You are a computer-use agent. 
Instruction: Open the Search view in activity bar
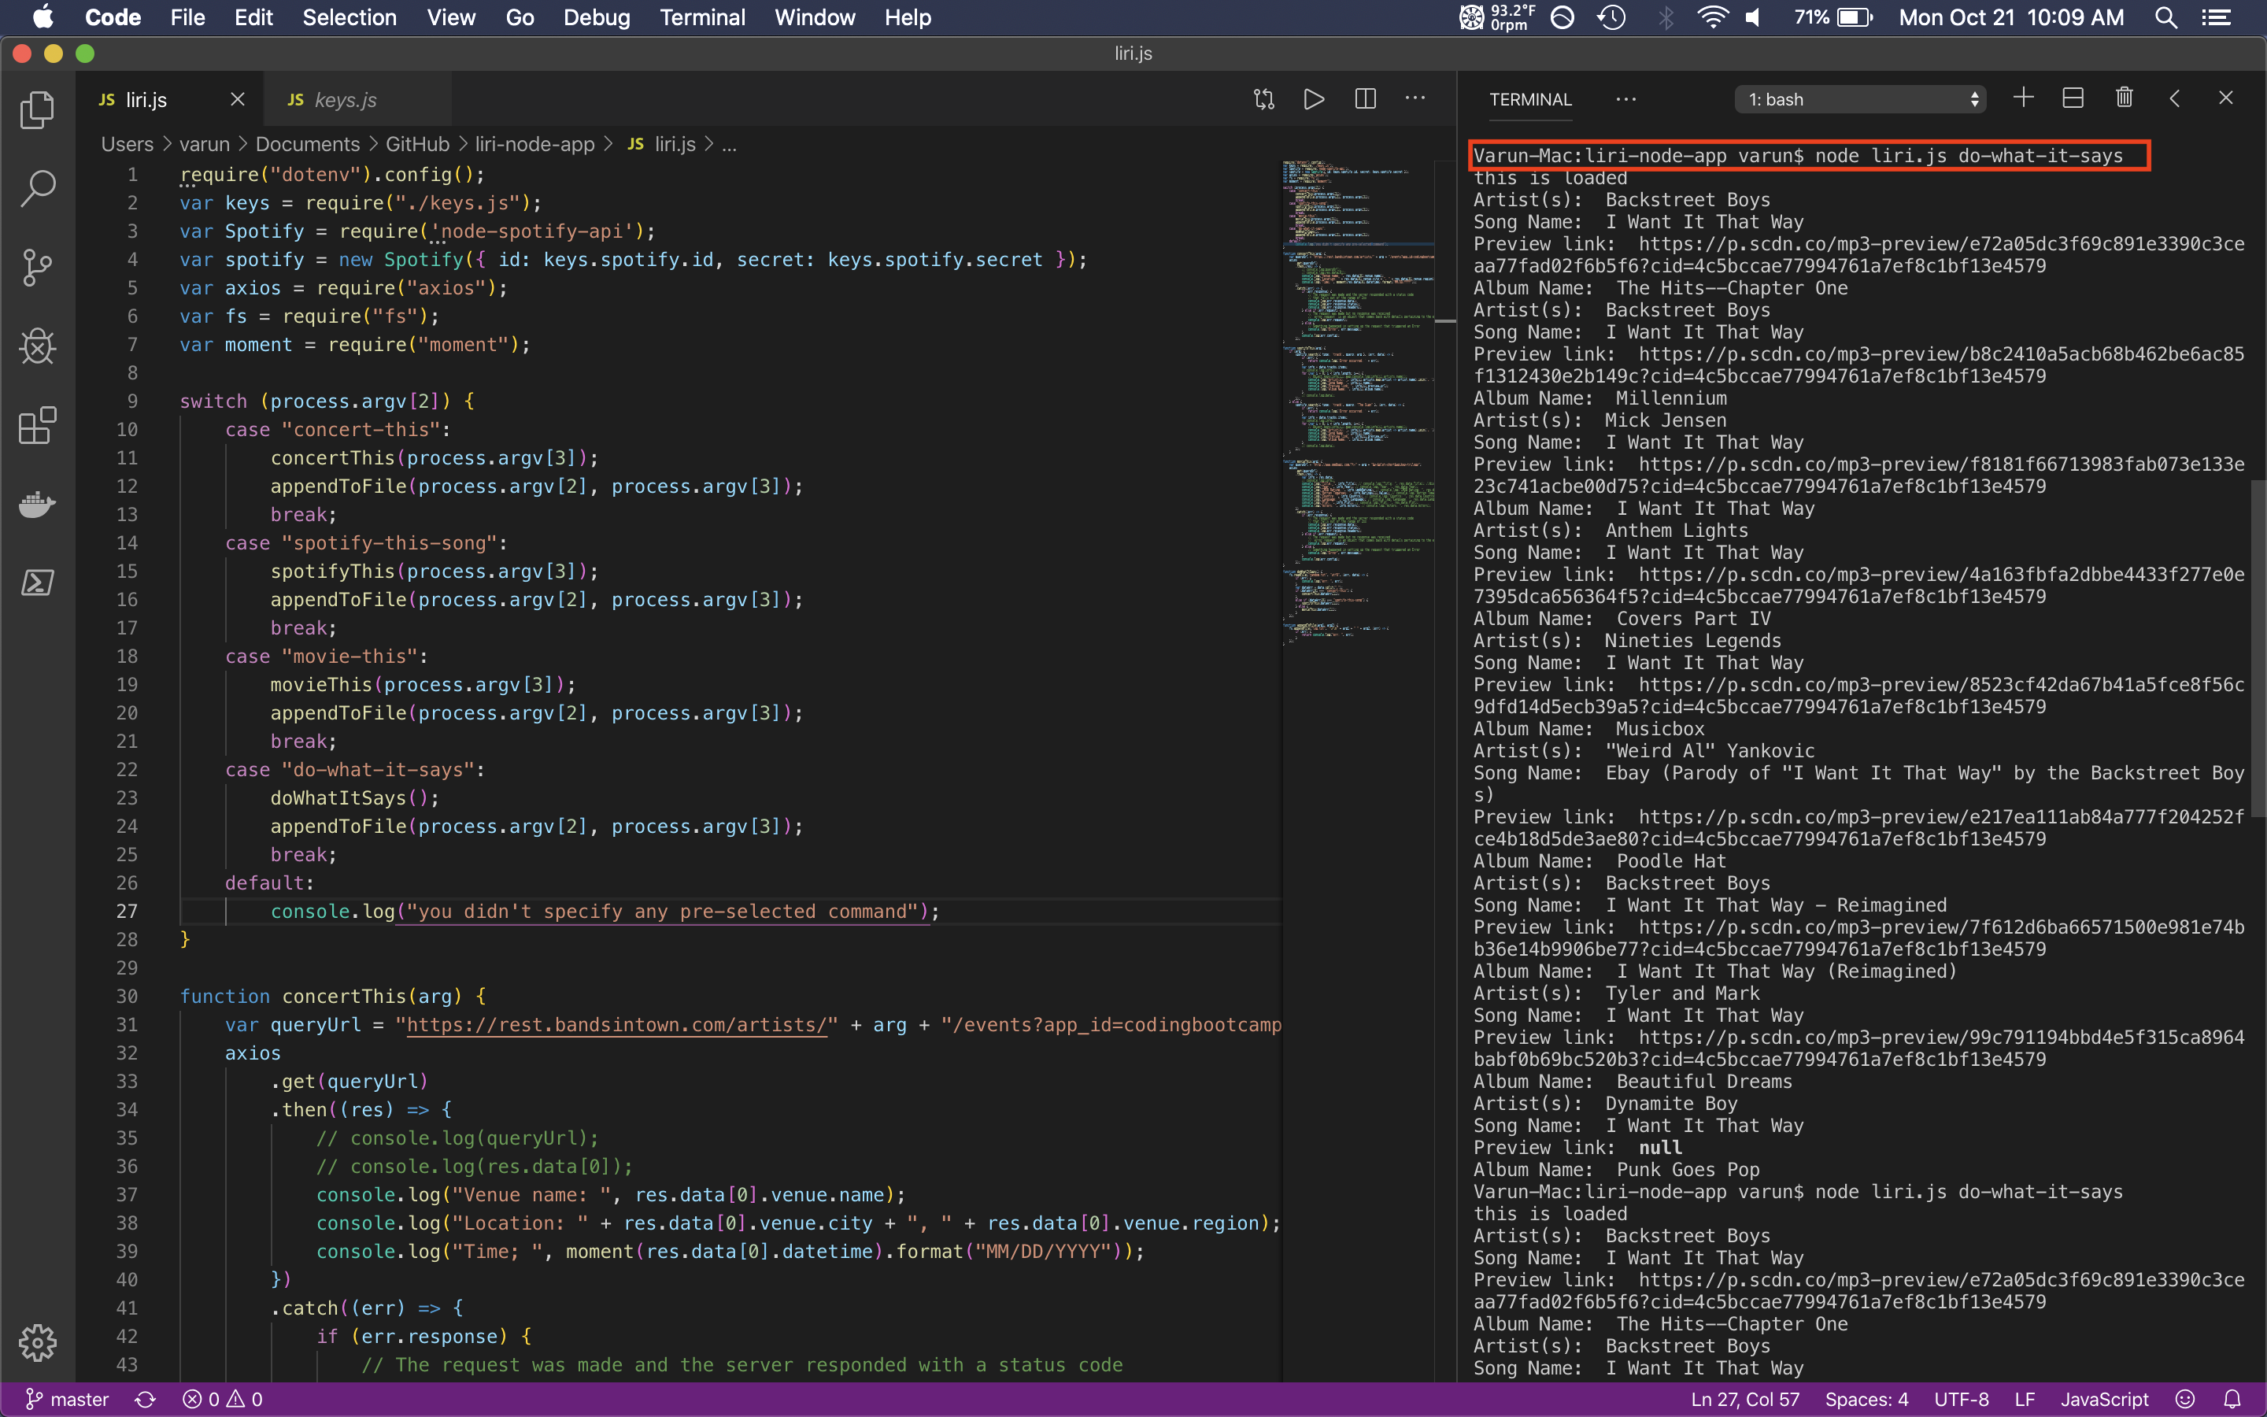pyautogui.click(x=38, y=188)
